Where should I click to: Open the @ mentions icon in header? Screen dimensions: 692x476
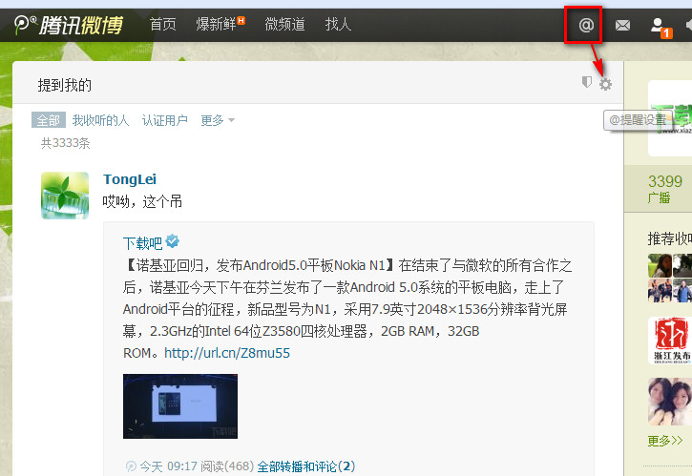586,25
